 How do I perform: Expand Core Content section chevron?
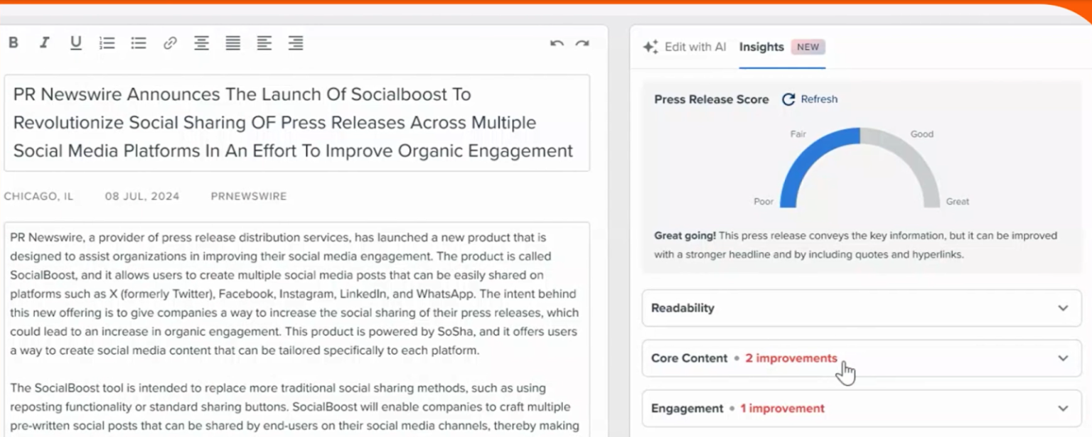(x=1063, y=358)
